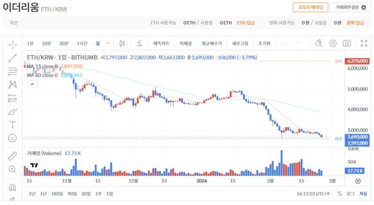Select the brush drawing tool
The height and width of the screenshot is (205, 374).
(x=13, y=111)
